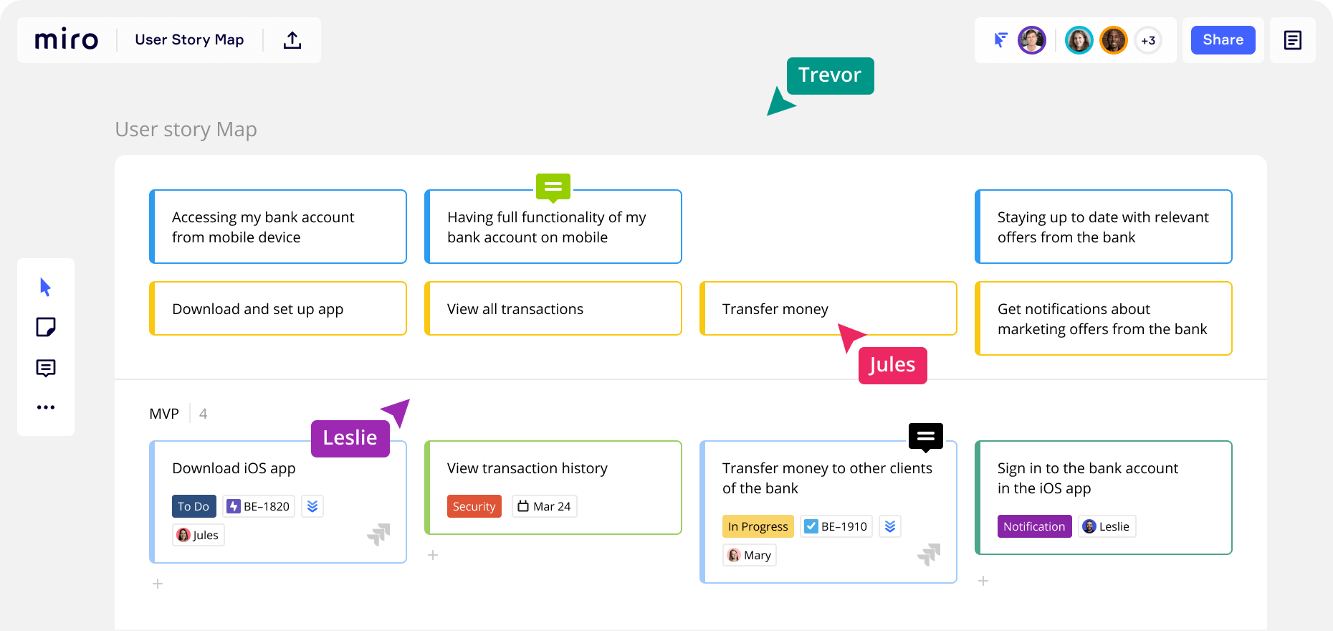This screenshot has width=1333, height=631.
Task: Click the export upload icon
Action: (x=292, y=40)
